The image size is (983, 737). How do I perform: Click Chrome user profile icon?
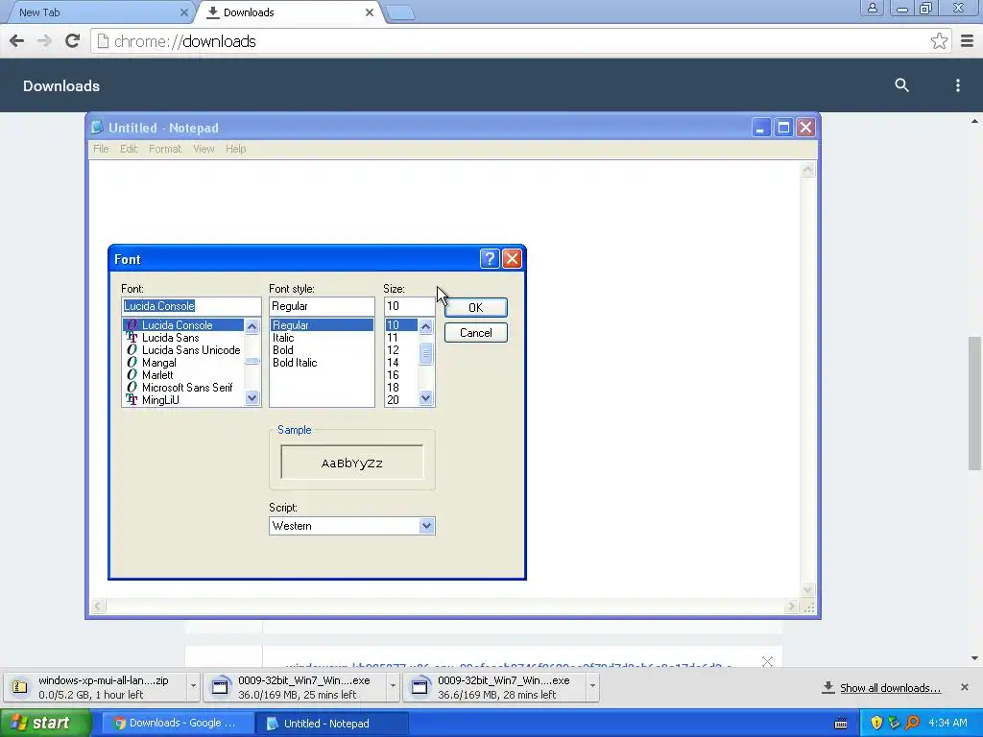coord(872,8)
